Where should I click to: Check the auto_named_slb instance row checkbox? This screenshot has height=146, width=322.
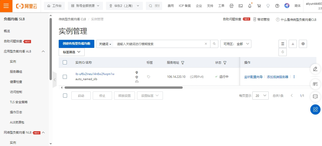pos(65,77)
